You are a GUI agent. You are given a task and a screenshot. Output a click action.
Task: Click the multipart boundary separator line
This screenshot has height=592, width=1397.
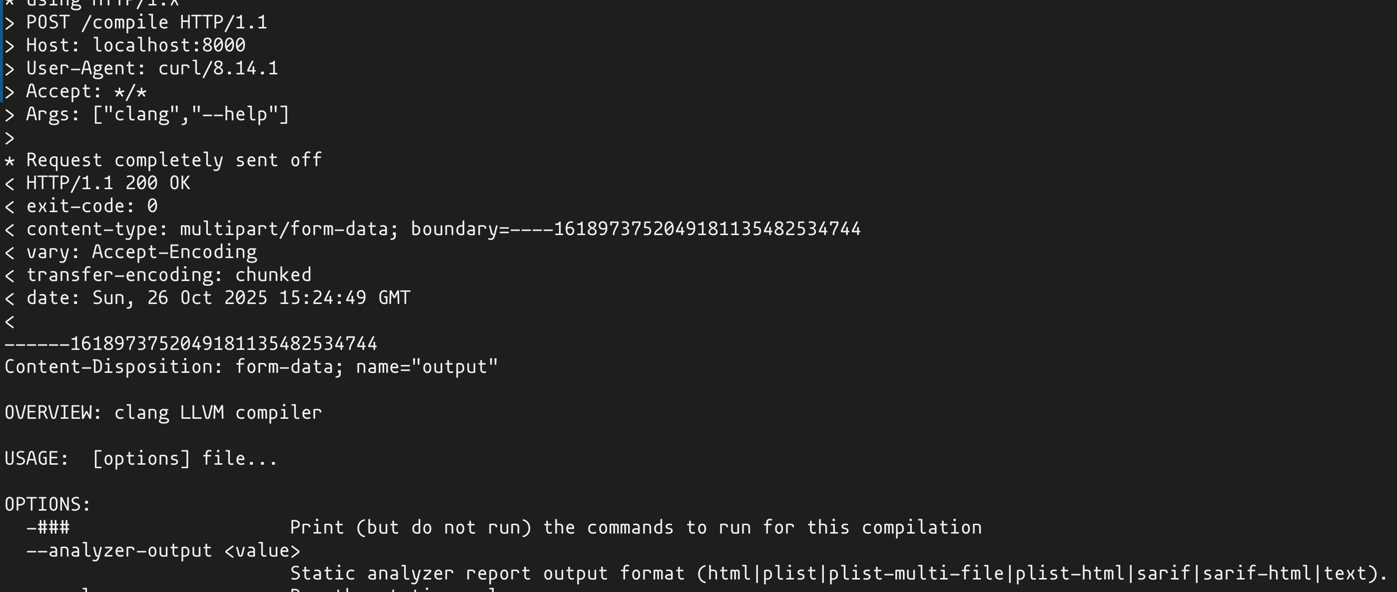pyautogui.click(x=191, y=343)
